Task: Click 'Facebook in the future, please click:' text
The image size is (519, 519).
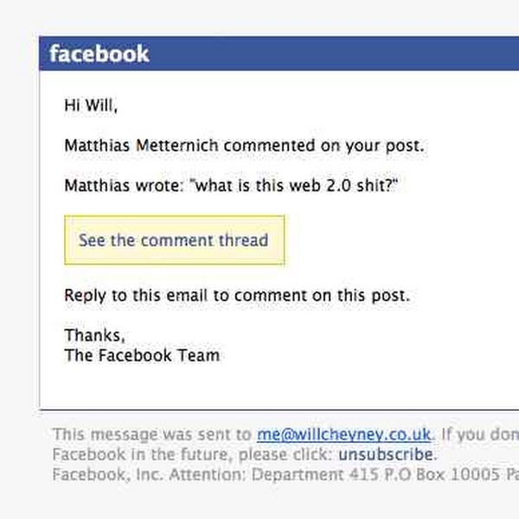Action: point(193,454)
